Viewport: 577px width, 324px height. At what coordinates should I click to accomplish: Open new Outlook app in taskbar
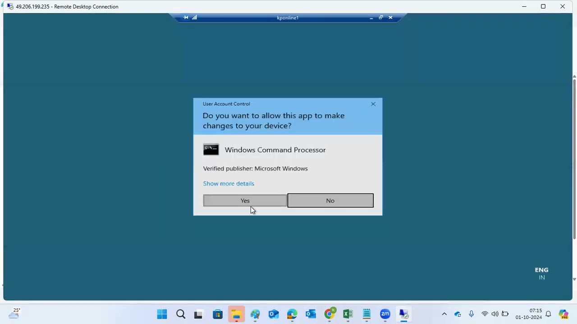tap(274, 314)
